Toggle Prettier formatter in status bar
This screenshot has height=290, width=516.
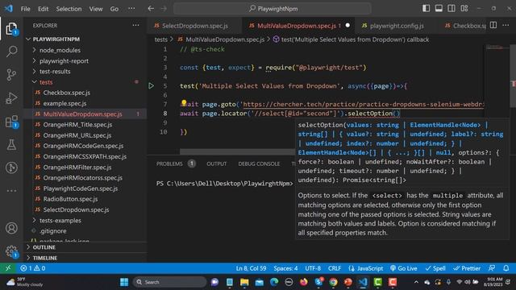[x=467, y=268]
